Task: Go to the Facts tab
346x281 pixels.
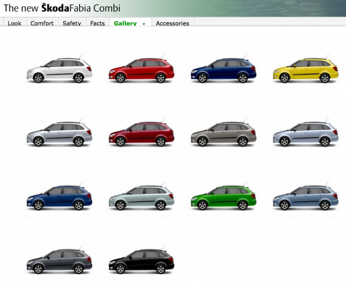Action: pyautogui.click(x=97, y=23)
